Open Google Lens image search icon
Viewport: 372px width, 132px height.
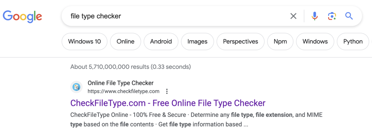(332, 16)
